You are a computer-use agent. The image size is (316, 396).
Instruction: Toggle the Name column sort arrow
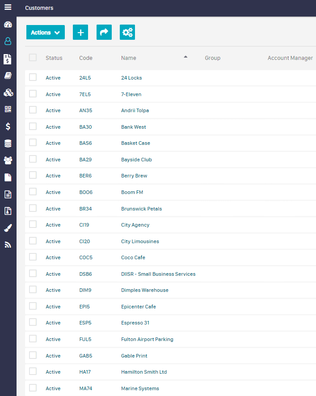[185, 57]
